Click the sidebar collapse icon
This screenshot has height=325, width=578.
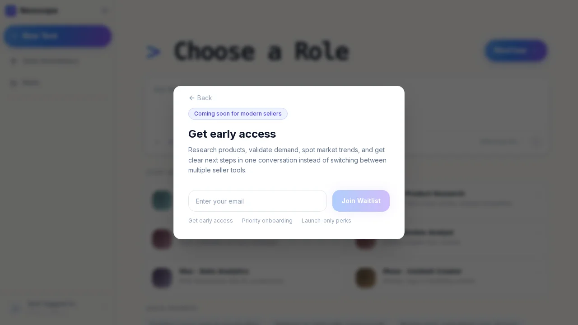pos(105,10)
